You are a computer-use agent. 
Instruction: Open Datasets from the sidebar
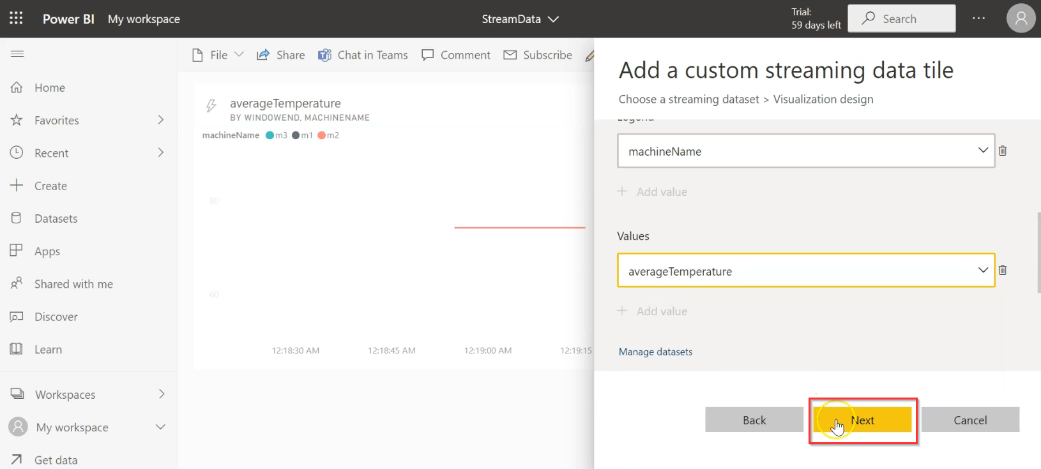56,219
